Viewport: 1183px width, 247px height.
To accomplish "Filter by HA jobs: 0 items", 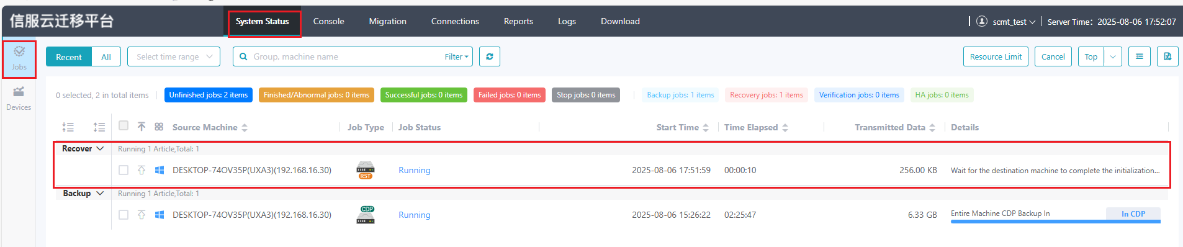I will click(942, 95).
